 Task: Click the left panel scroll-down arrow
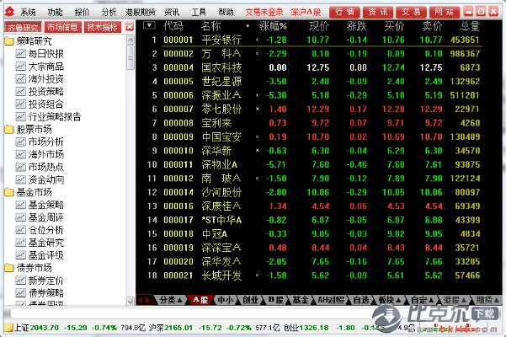tap(130, 301)
